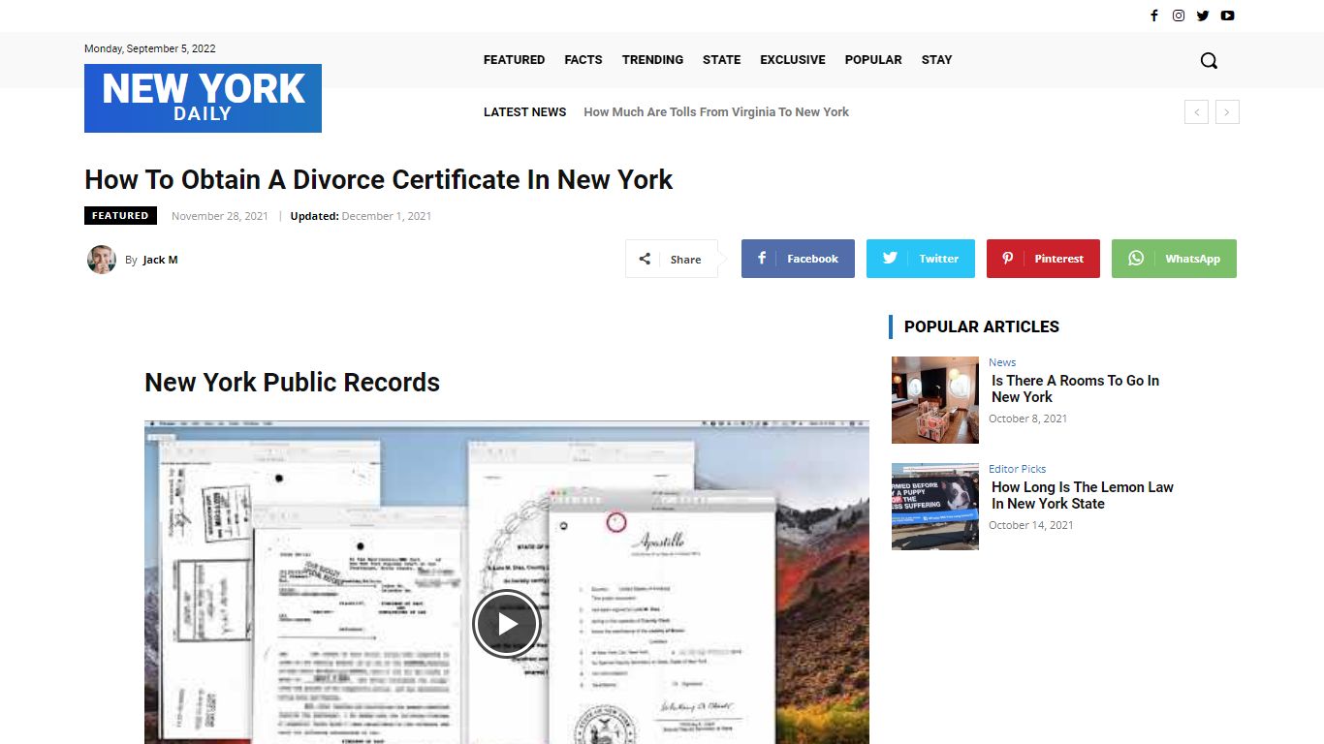Open the Trending menu item
Image resolution: width=1324 pixels, height=744 pixels.
pos(652,60)
